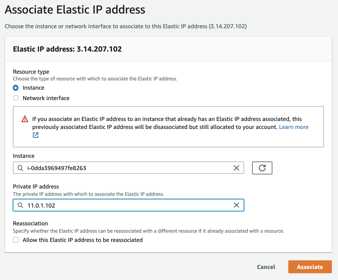Open the Instance combo box showing i-0dda3969497fe8263

(123, 168)
